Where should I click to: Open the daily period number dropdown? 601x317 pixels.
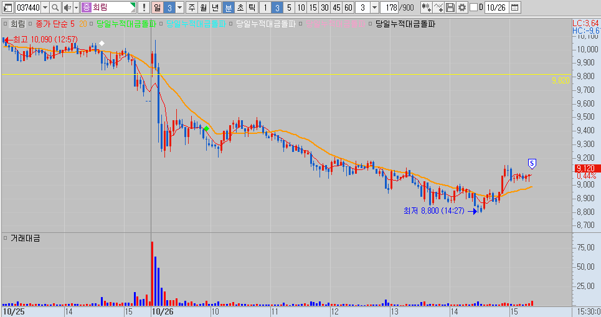(x=179, y=7)
